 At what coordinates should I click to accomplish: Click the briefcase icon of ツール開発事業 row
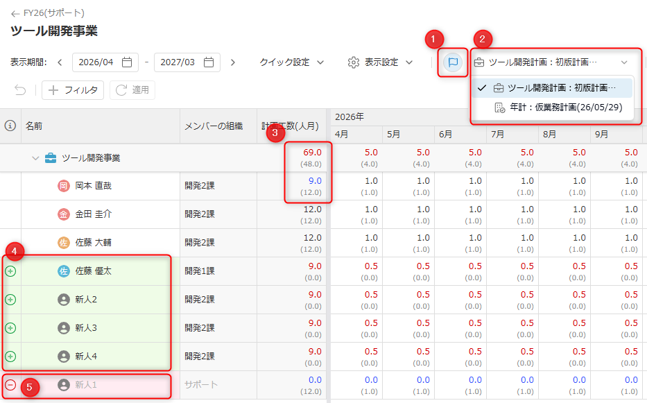pos(51,157)
